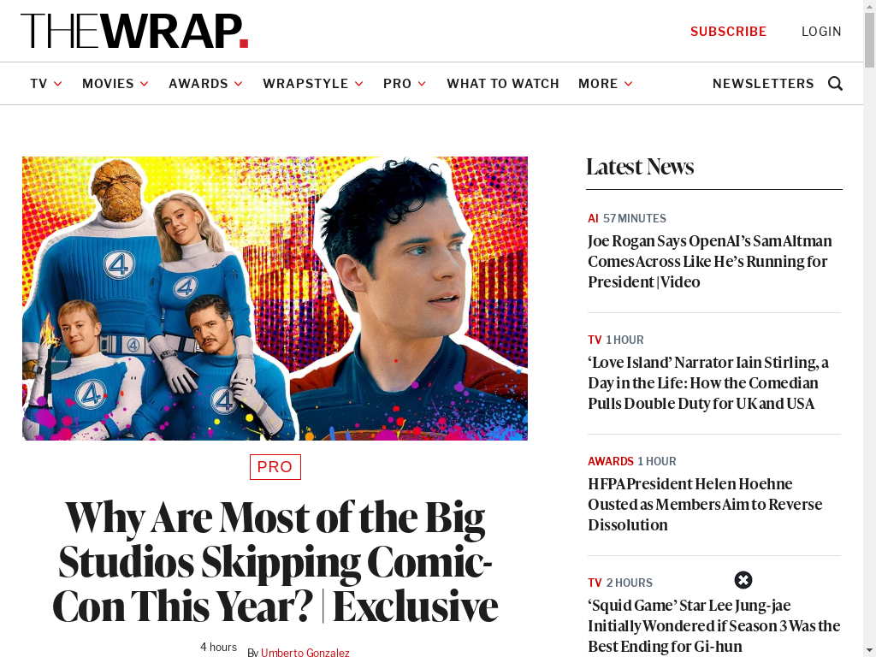
Task: View author Umberto Gonzalez's page
Action: (305, 652)
